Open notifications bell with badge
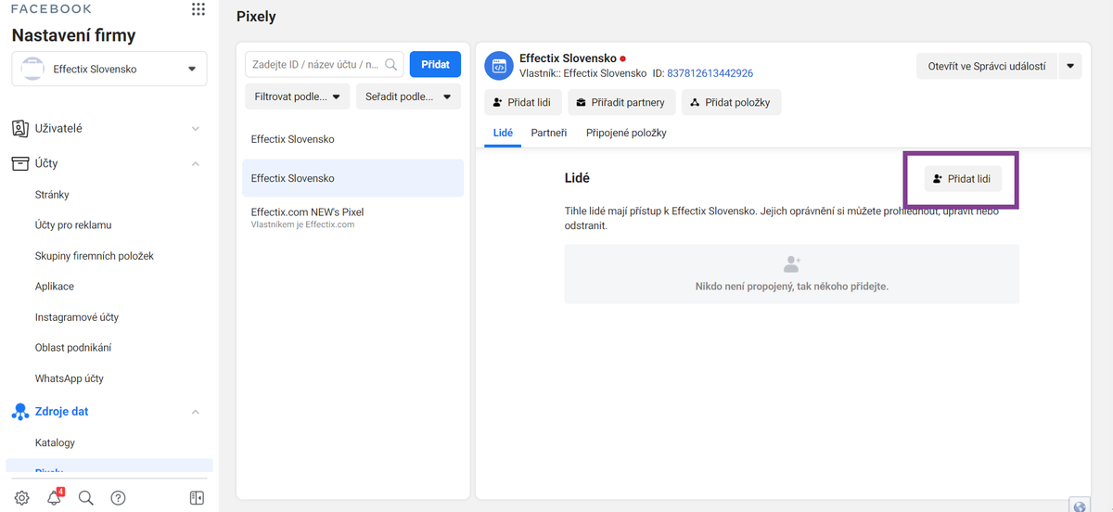This screenshot has width=1113, height=512. 54,498
